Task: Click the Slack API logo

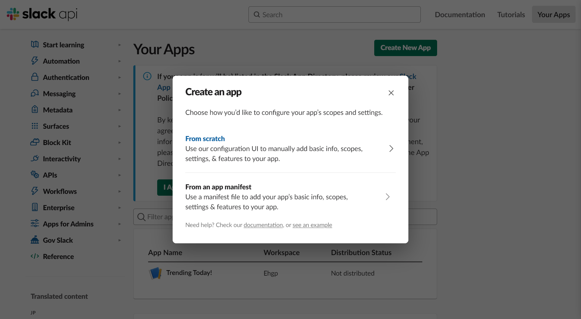Action: [x=42, y=14]
